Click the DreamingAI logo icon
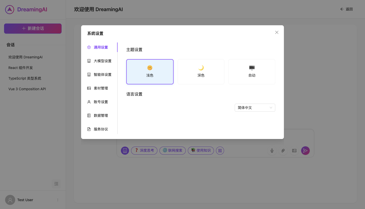 pyautogui.click(x=9, y=9)
